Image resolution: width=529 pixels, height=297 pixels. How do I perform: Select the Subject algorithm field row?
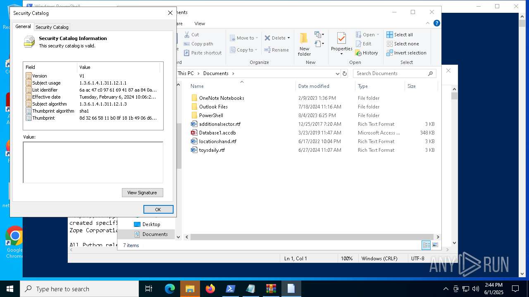click(x=93, y=104)
